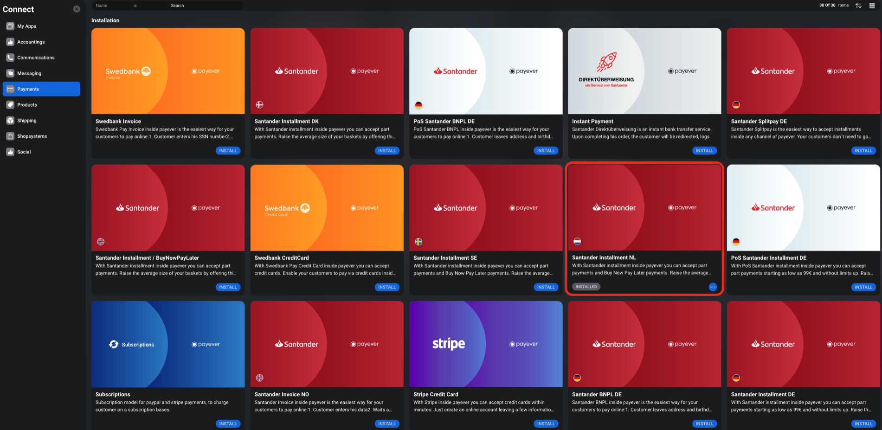Viewport: 882px width, 430px height.
Task: Open the Name filter field dropdown
Action: [x=110, y=6]
